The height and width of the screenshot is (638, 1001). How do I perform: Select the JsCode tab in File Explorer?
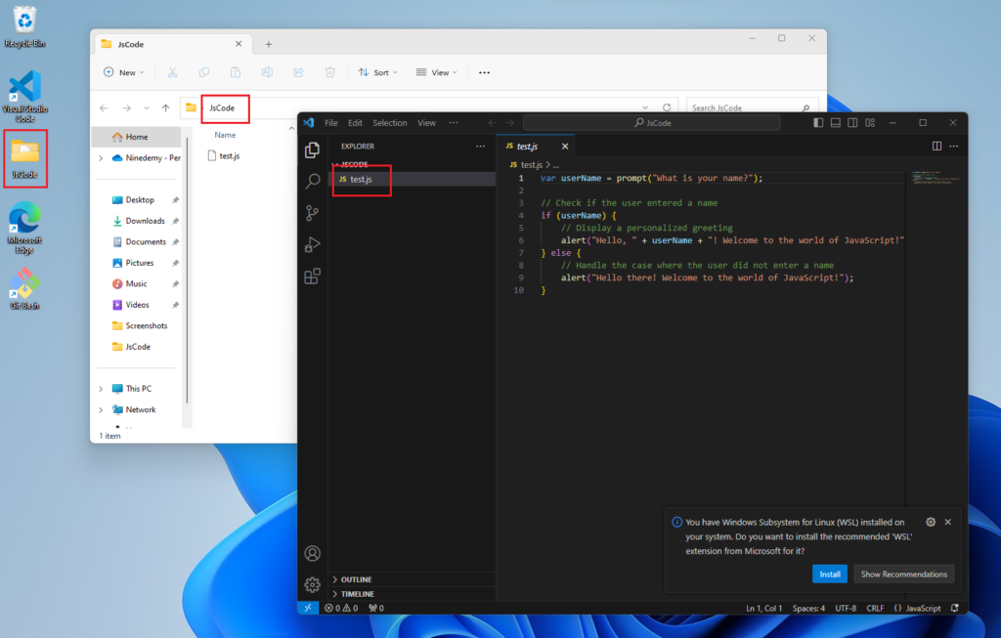[173, 44]
